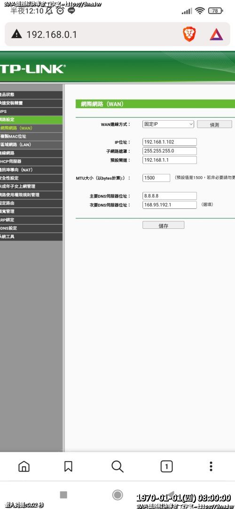Tap the Android home circle button
235x509 pixels.
pos(117,495)
